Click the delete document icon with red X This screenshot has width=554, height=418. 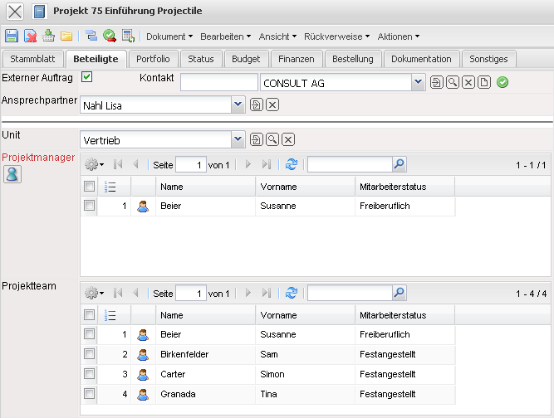(x=30, y=36)
